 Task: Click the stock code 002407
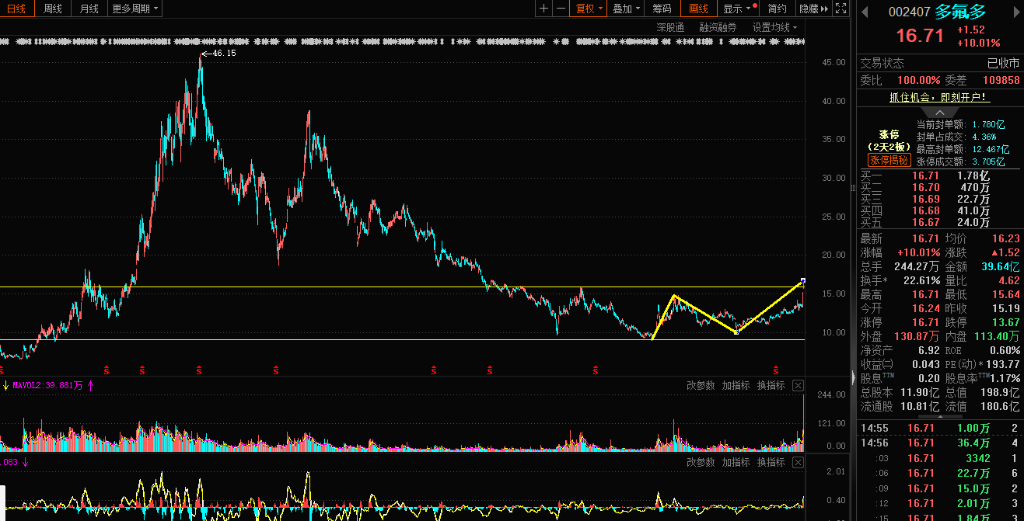(x=909, y=12)
